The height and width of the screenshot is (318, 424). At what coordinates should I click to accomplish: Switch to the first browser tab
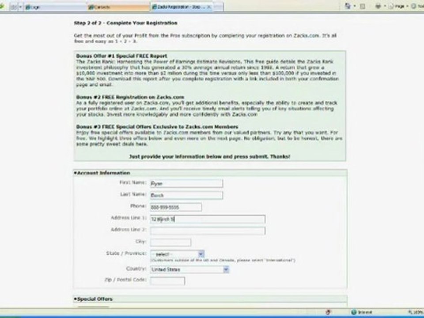(x=55, y=7)
